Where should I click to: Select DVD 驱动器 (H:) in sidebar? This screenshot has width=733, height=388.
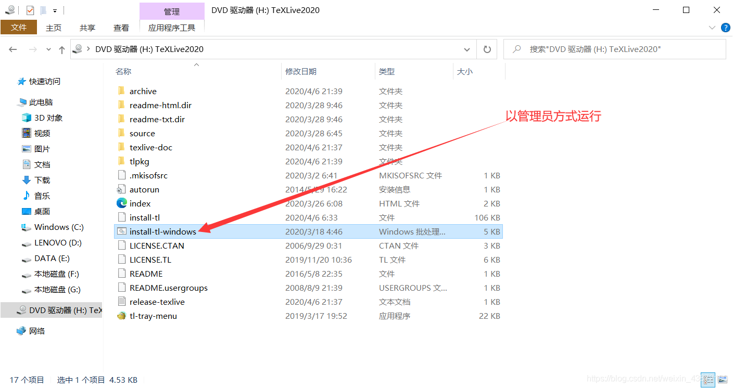point(52,310)
